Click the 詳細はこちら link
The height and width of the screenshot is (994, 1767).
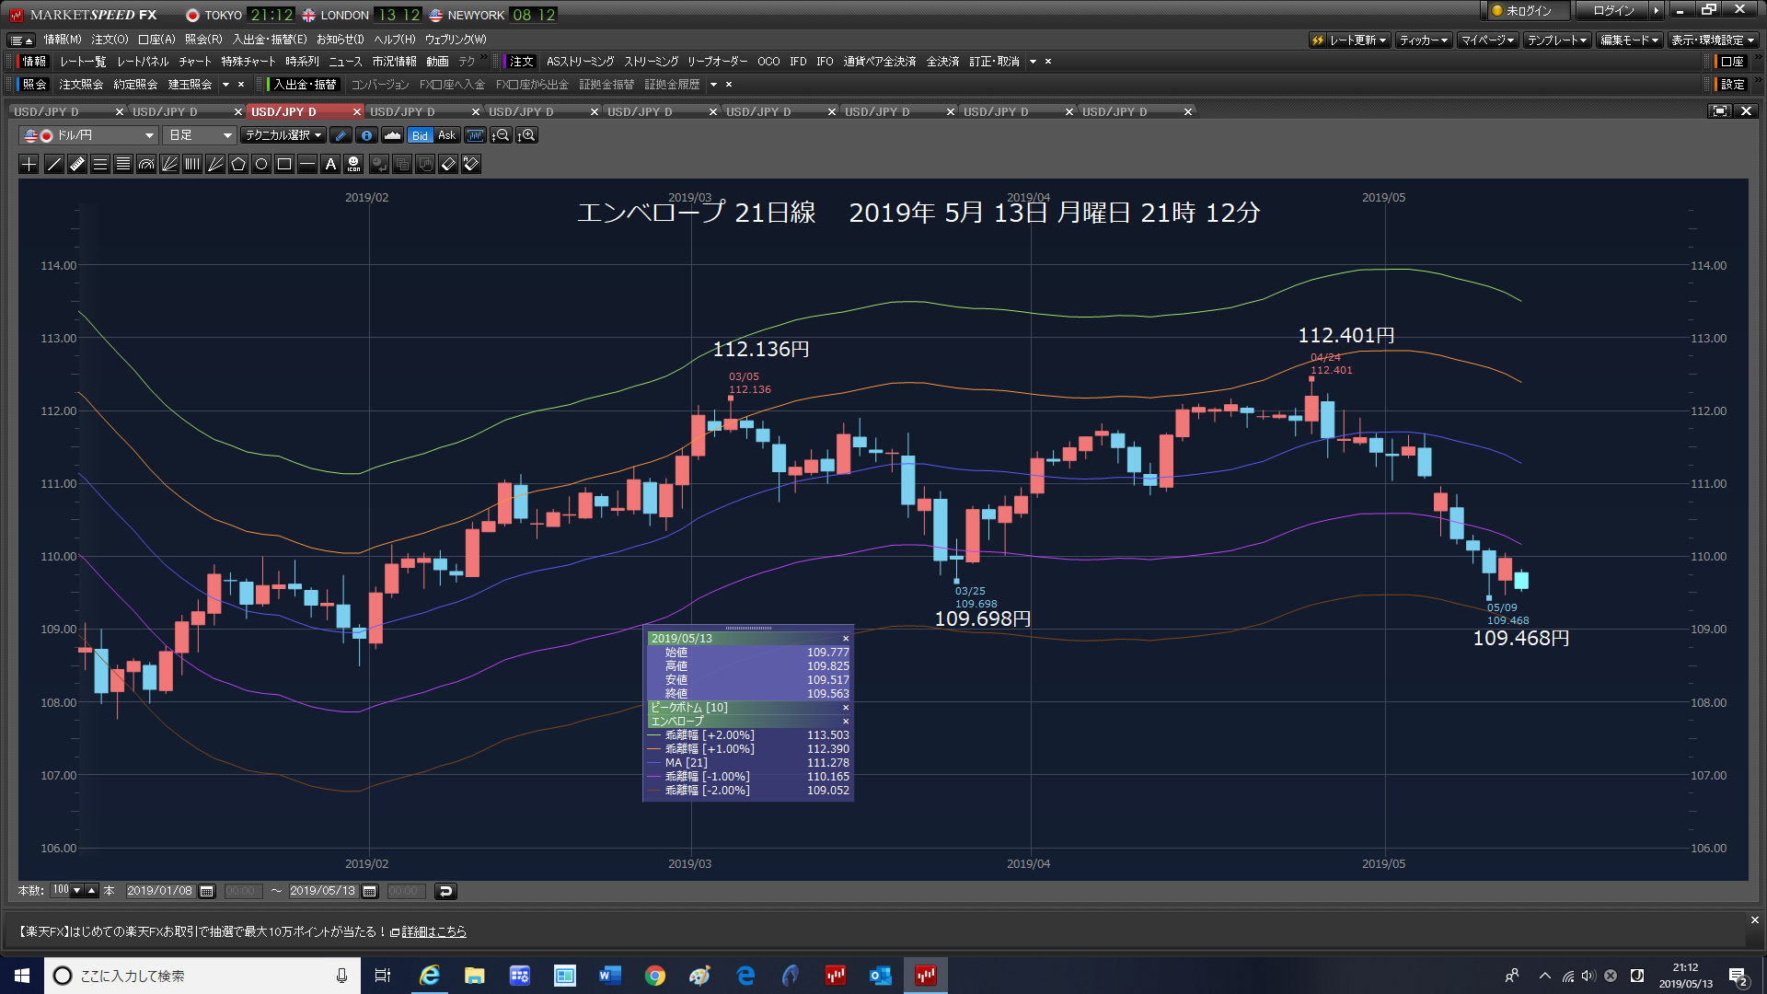click(x=433, y=931)
